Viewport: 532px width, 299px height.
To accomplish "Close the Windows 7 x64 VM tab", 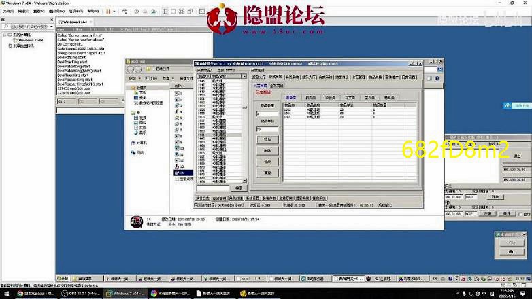I will pyautogui.click(x=91, y=22).
